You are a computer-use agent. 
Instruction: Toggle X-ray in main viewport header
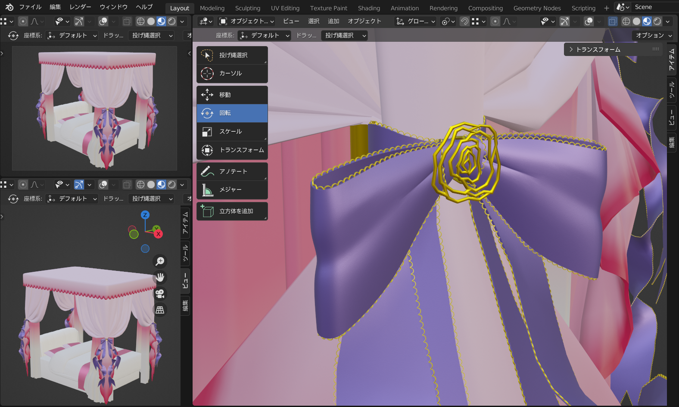[612, 21]
